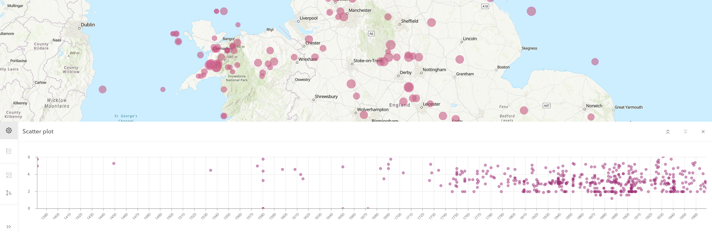The width and height of the screenshot is (712, 232).
Task: Click the 1390 x-axis tick label
Action: click(x=45, y=216)
